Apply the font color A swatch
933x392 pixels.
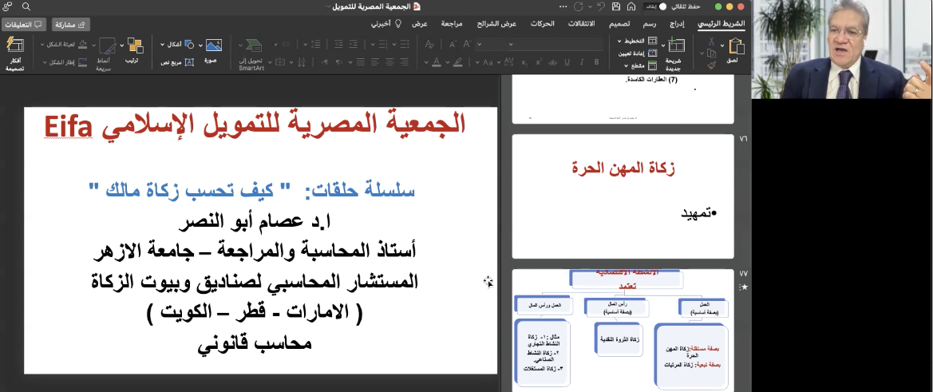click(x=437, y=61)
